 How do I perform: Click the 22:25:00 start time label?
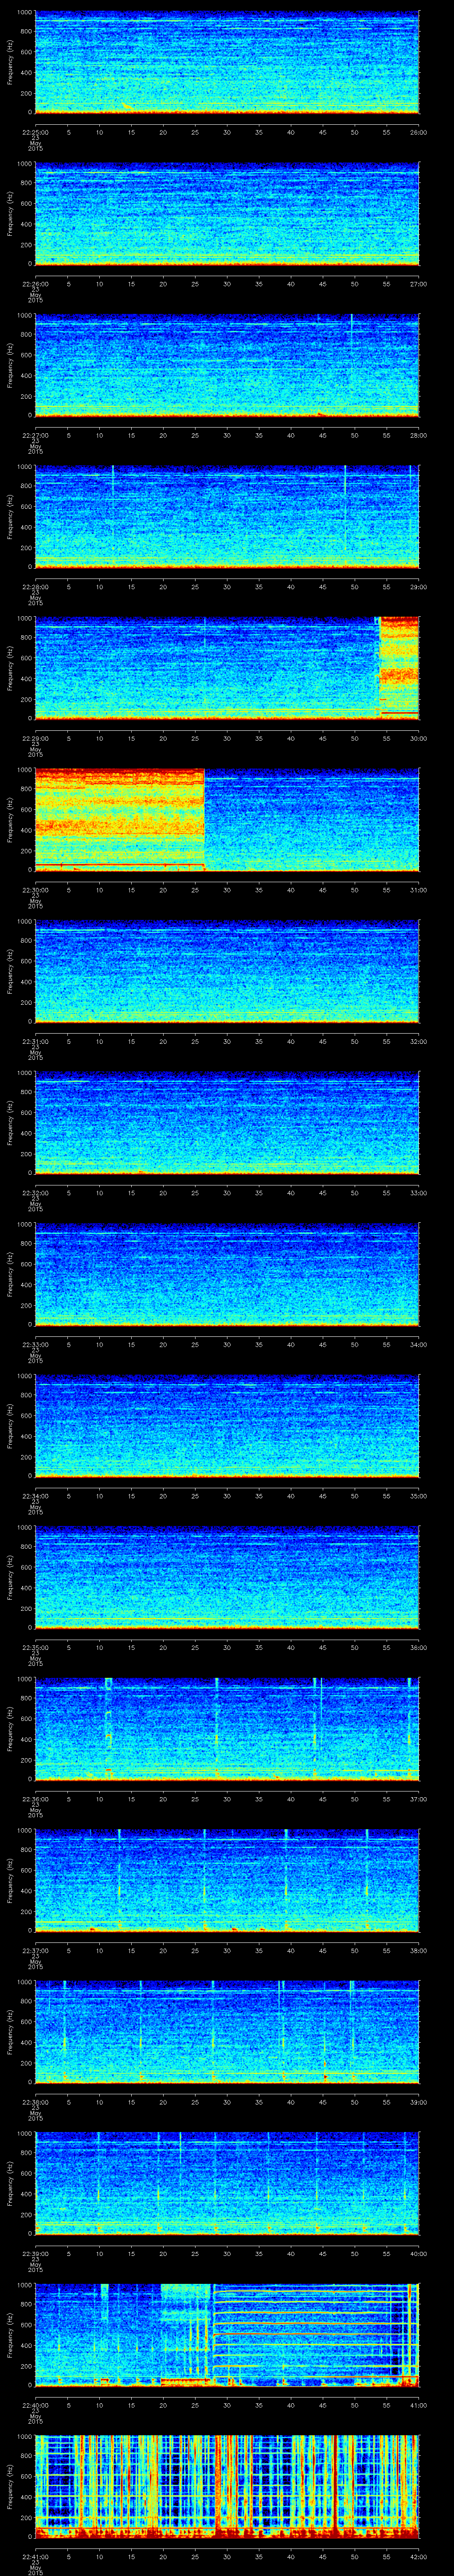(35, 132)
